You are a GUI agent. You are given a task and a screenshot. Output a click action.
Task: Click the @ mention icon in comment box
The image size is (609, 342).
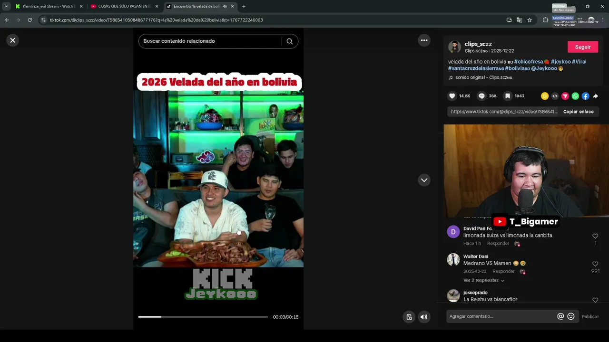560,316
